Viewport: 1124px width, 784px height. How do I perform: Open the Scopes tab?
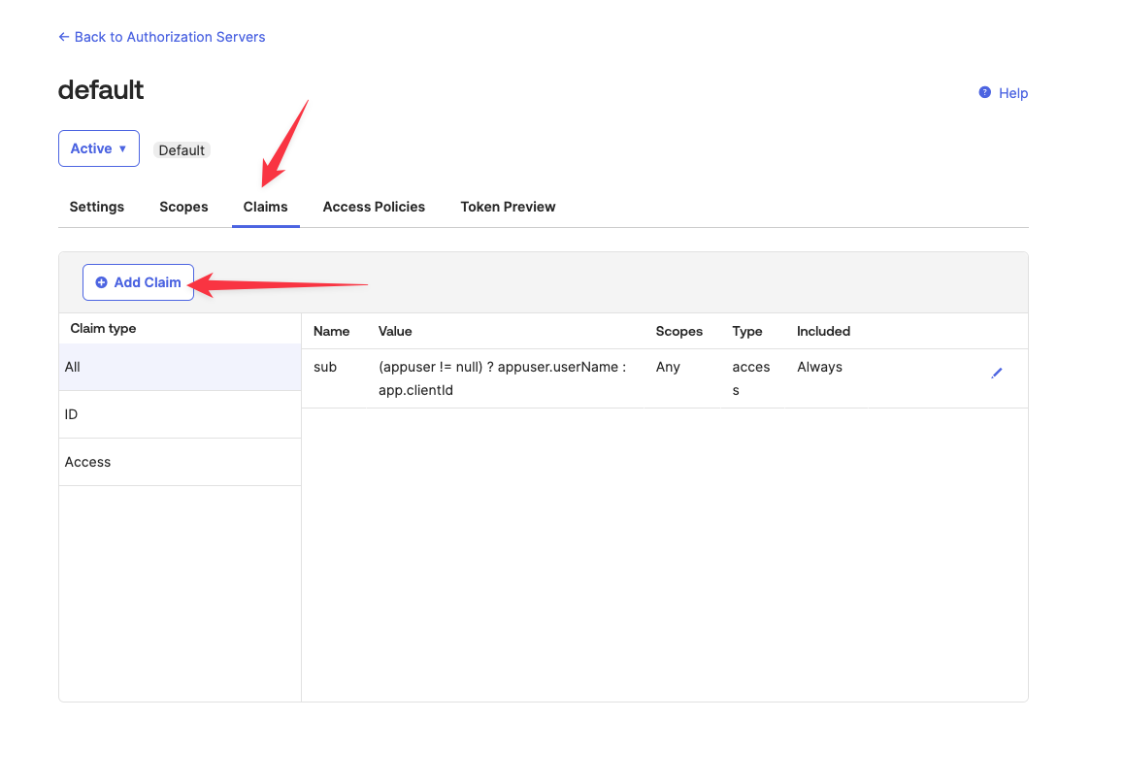pos(183,207)
